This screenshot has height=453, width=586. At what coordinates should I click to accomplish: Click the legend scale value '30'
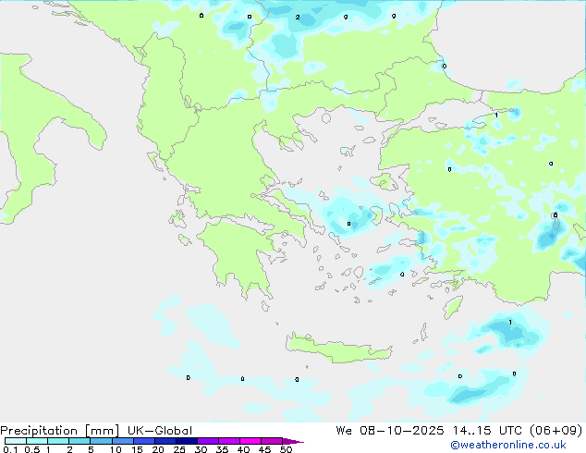201,449
